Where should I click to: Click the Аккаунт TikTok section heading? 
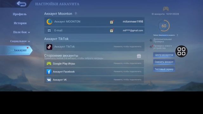click(56, 39)
